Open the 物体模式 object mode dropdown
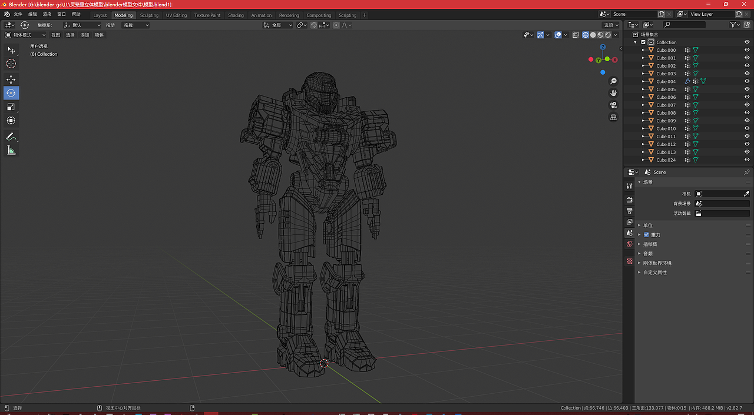The height and width of the screenshot is (415, 754). pyautogui.click(x=25, y=35)
